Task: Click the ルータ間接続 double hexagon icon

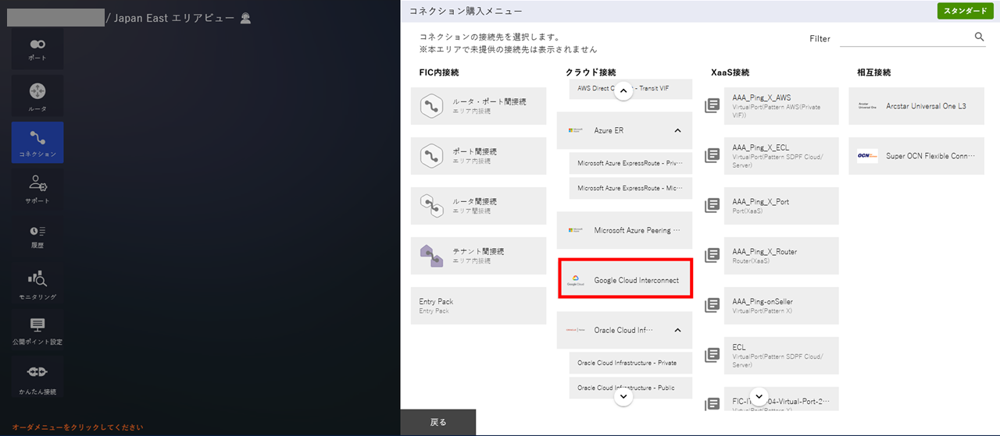Action: click(x=432, y=206)
